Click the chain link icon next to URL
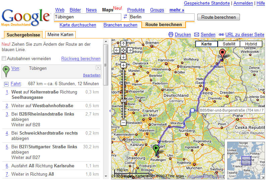Image resolution: width=266 pixels, height=180 pixels. [221, 35]
